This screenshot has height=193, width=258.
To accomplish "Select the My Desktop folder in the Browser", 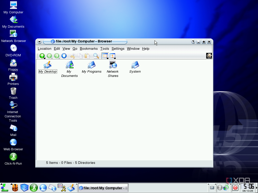I will 48,67.
